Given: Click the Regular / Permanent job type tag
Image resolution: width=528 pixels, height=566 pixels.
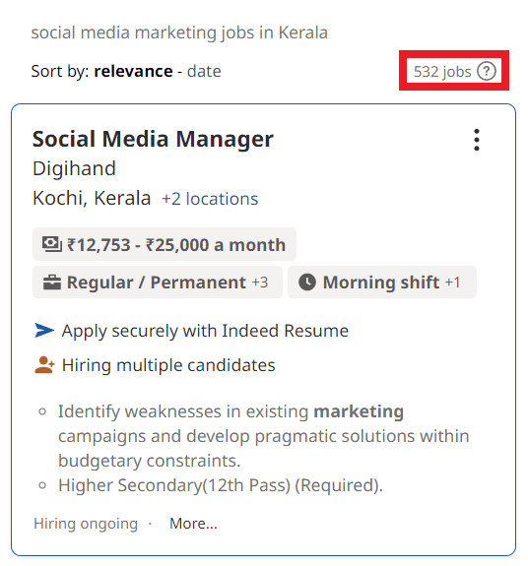Looking at the screenshot, I should [158, 283].
